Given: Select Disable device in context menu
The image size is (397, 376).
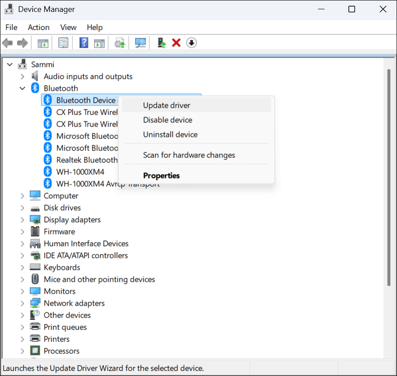Looking at the screenshot, I should click(168, 120).
